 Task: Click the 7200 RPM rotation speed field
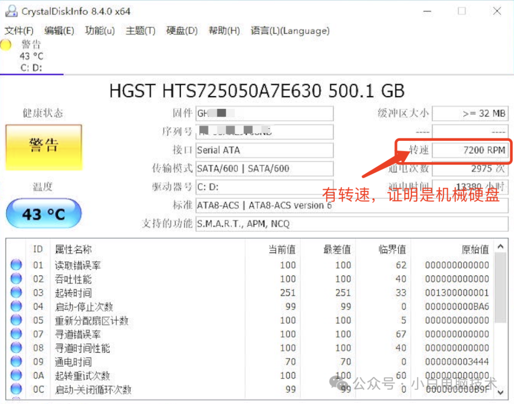click(470, 150)
